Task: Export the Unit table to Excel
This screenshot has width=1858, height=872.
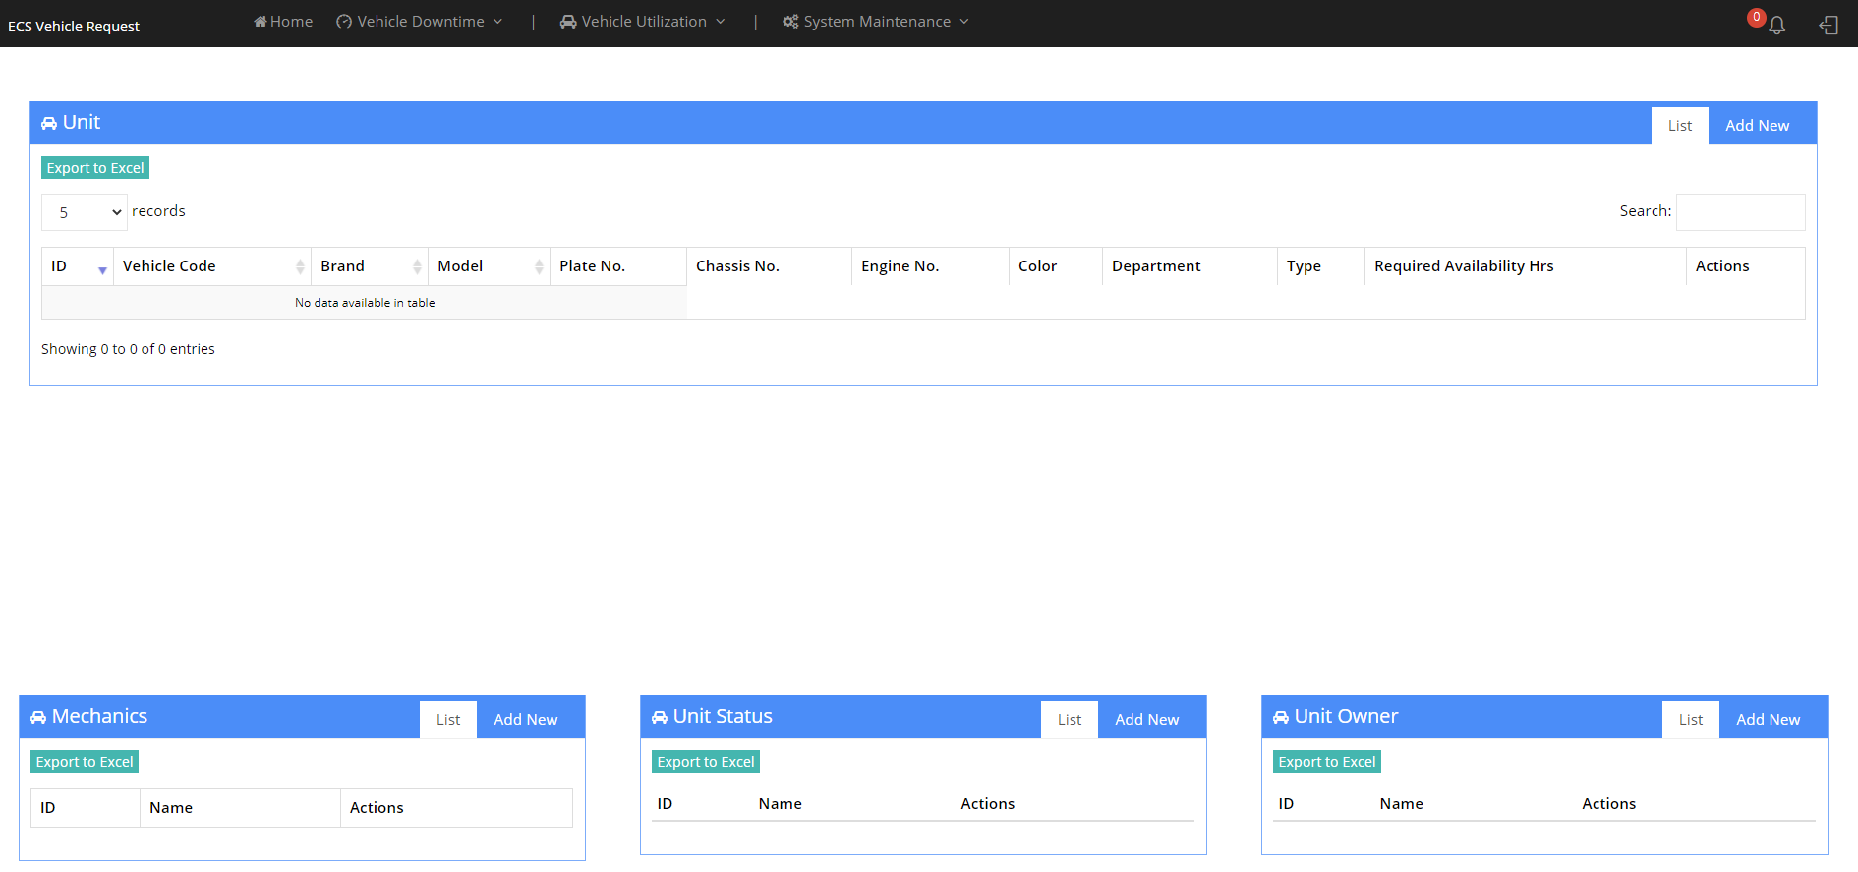Action: tap(95, 168)
